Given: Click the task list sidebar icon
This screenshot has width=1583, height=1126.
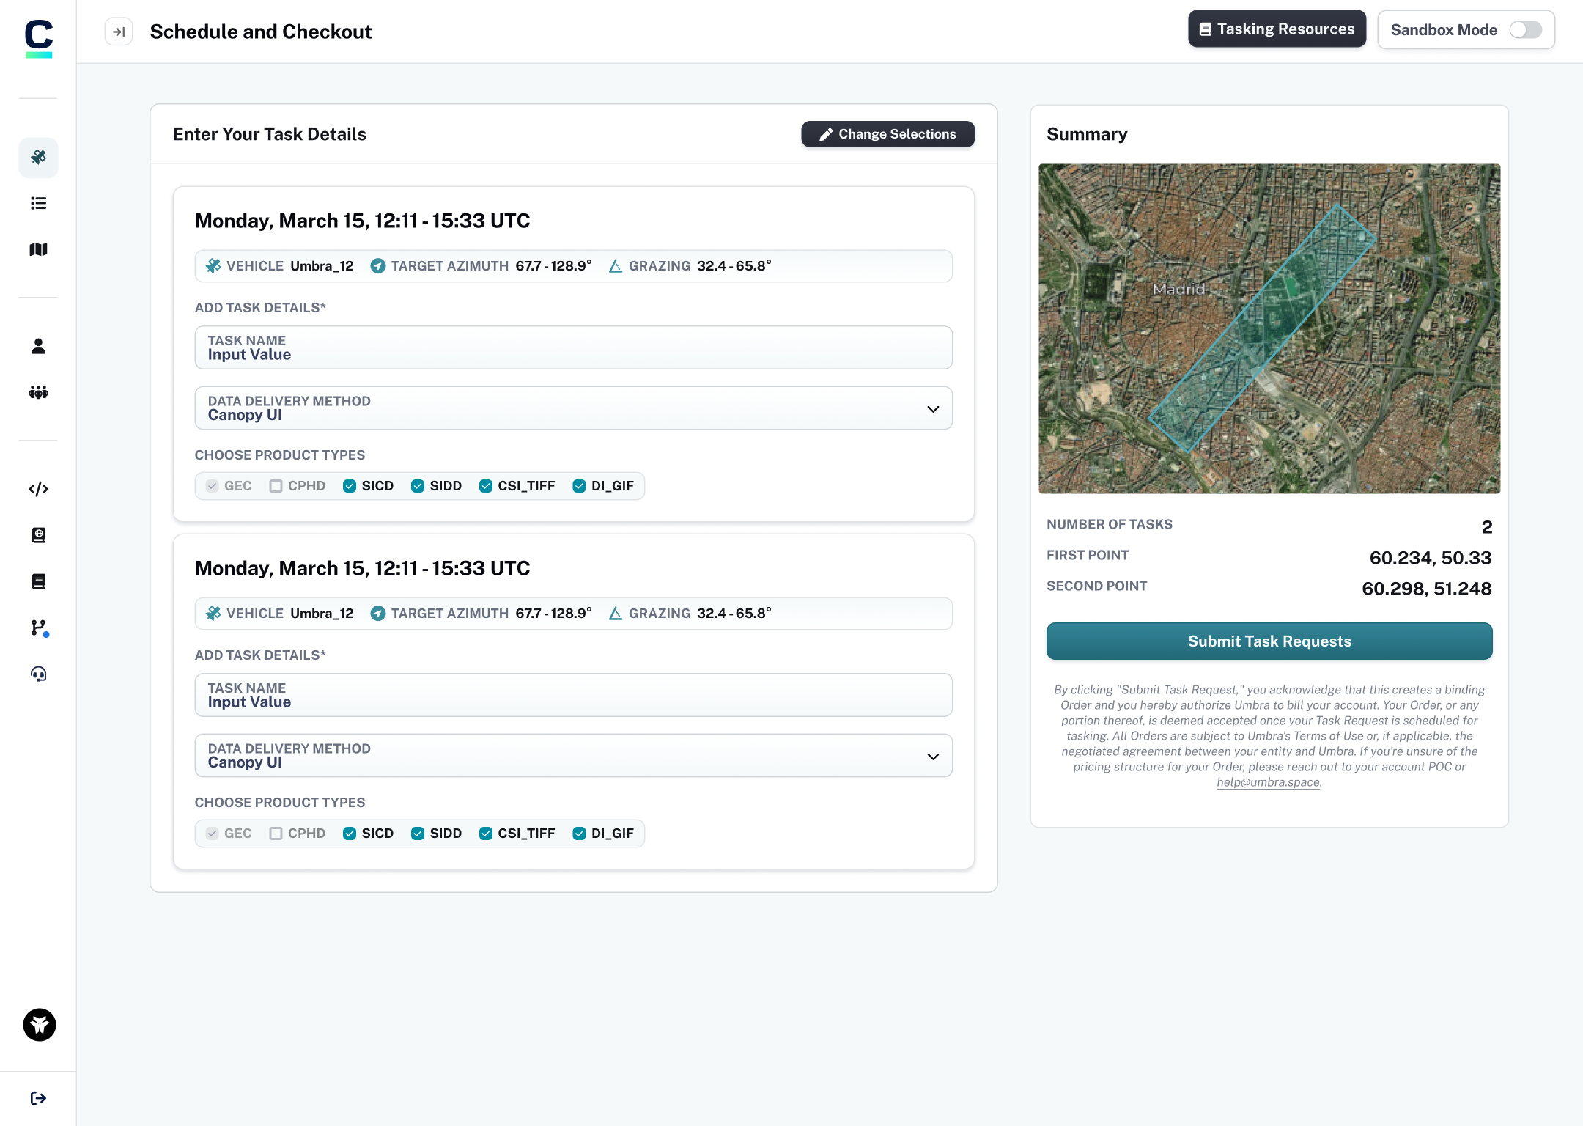Looking at the screenshot, I should (x=38, y=203).
